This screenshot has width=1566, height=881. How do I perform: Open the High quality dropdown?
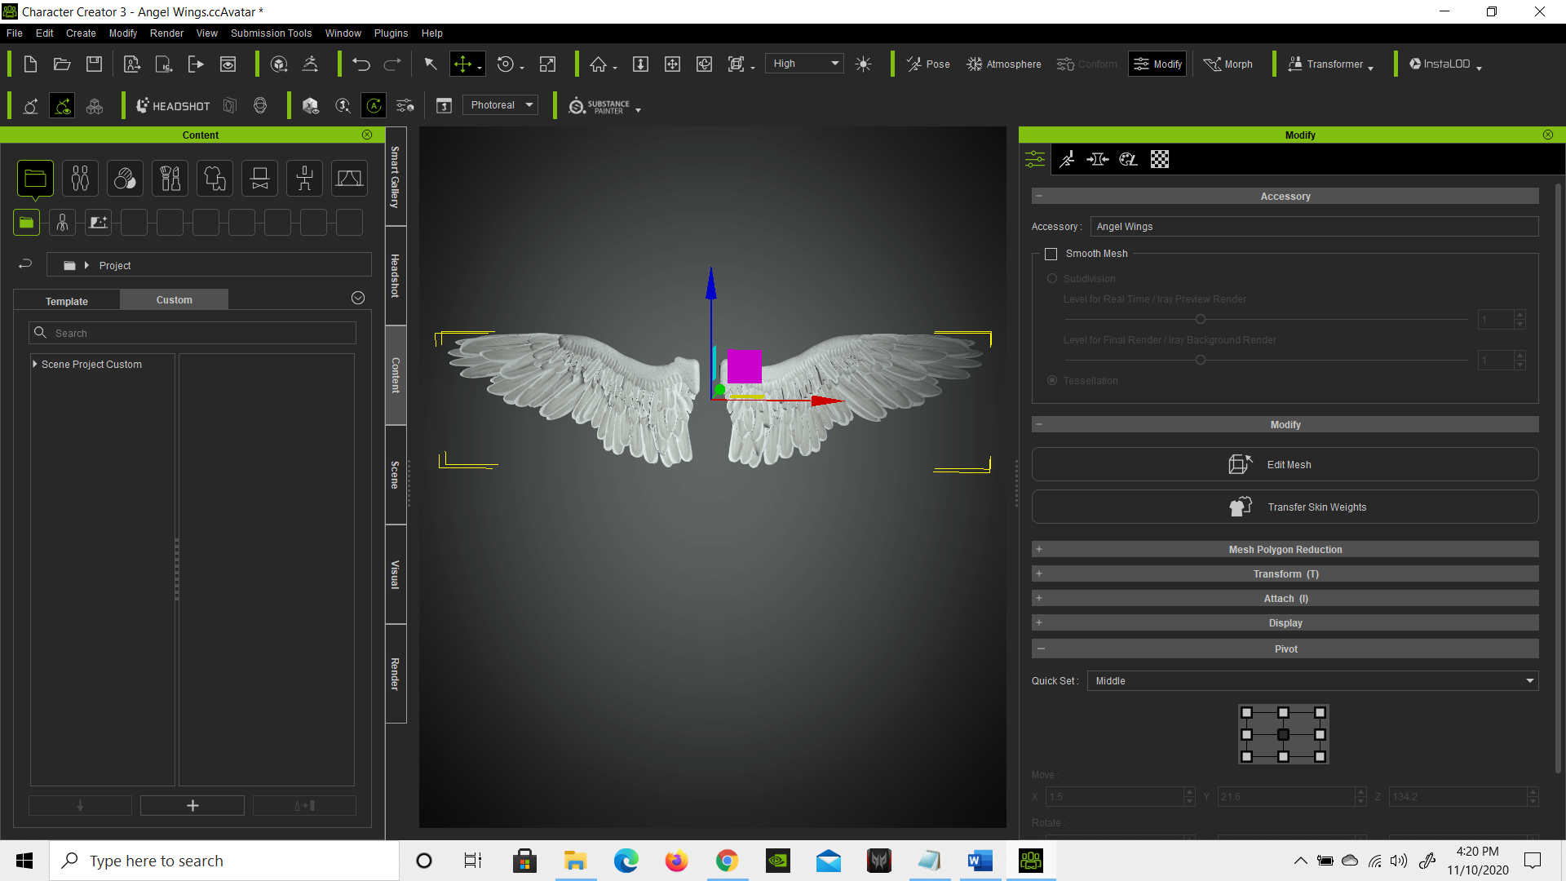(x=804, y=64)
